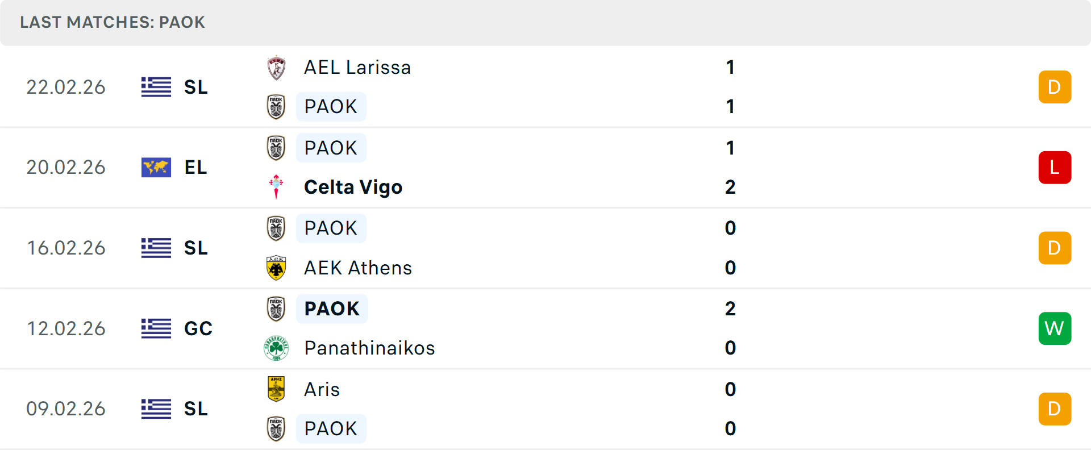Image resolution: width=1091 pixels, height=450 pixels.
Task: Select the 16.02.26 match date
Action: click(x=66, y=248)
